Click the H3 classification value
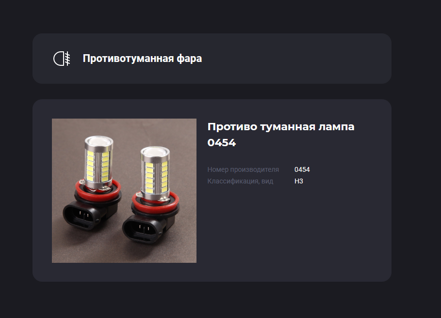 [x=299, y=181]
